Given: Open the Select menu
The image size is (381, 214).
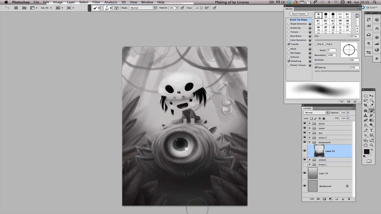Looking at the screenshot, I should 84,2.
